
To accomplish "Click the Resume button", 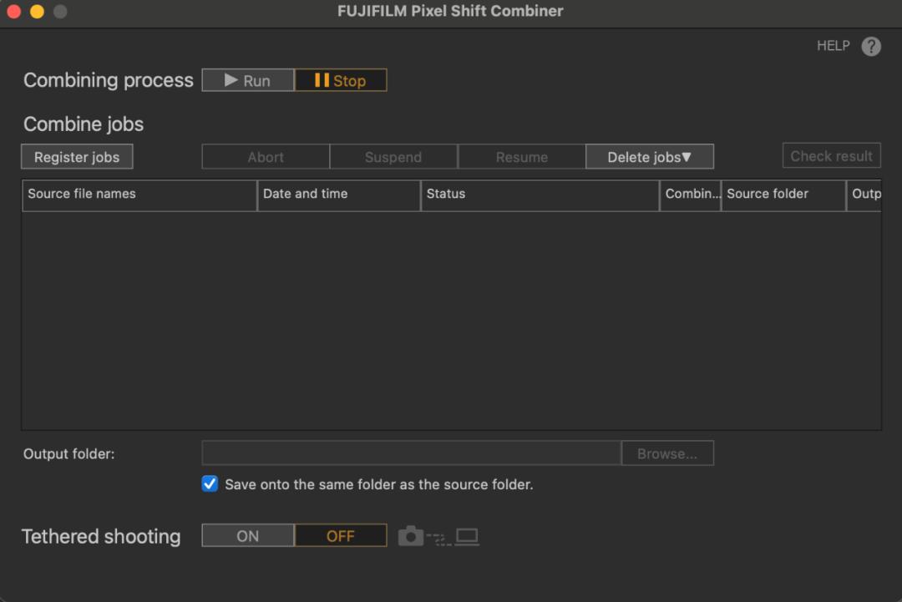I will (522, 157).
